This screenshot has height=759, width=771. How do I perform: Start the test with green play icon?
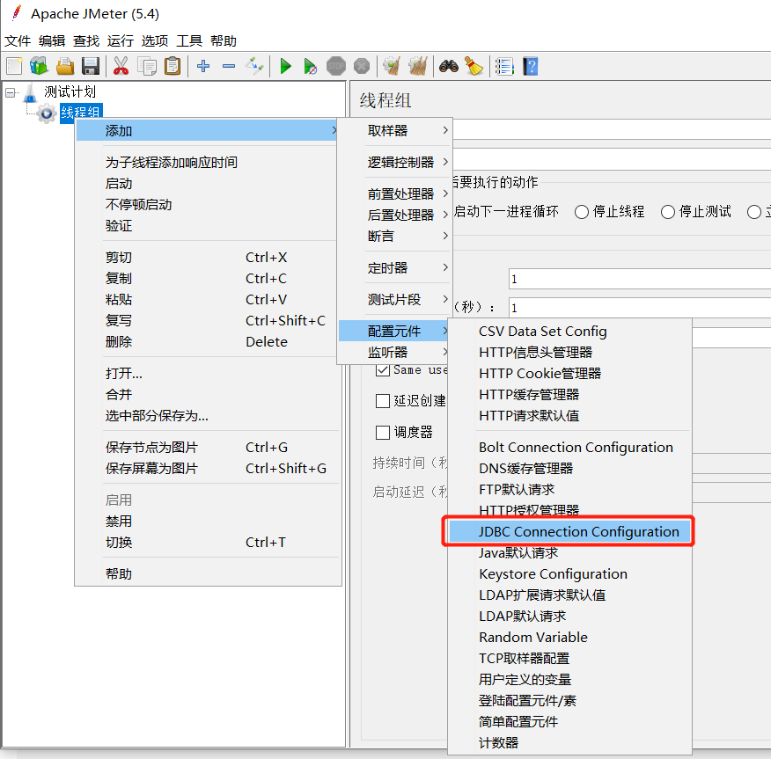pos(285,66)
